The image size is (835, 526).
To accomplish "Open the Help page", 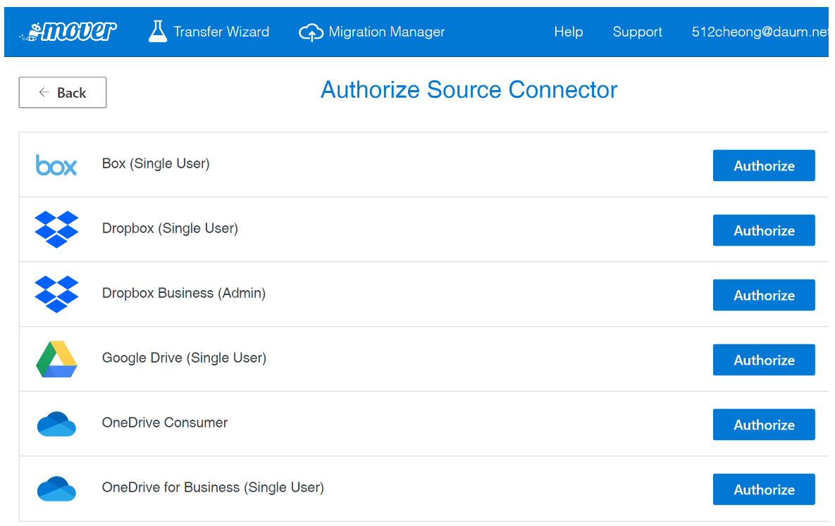I will tap(569, 32).
